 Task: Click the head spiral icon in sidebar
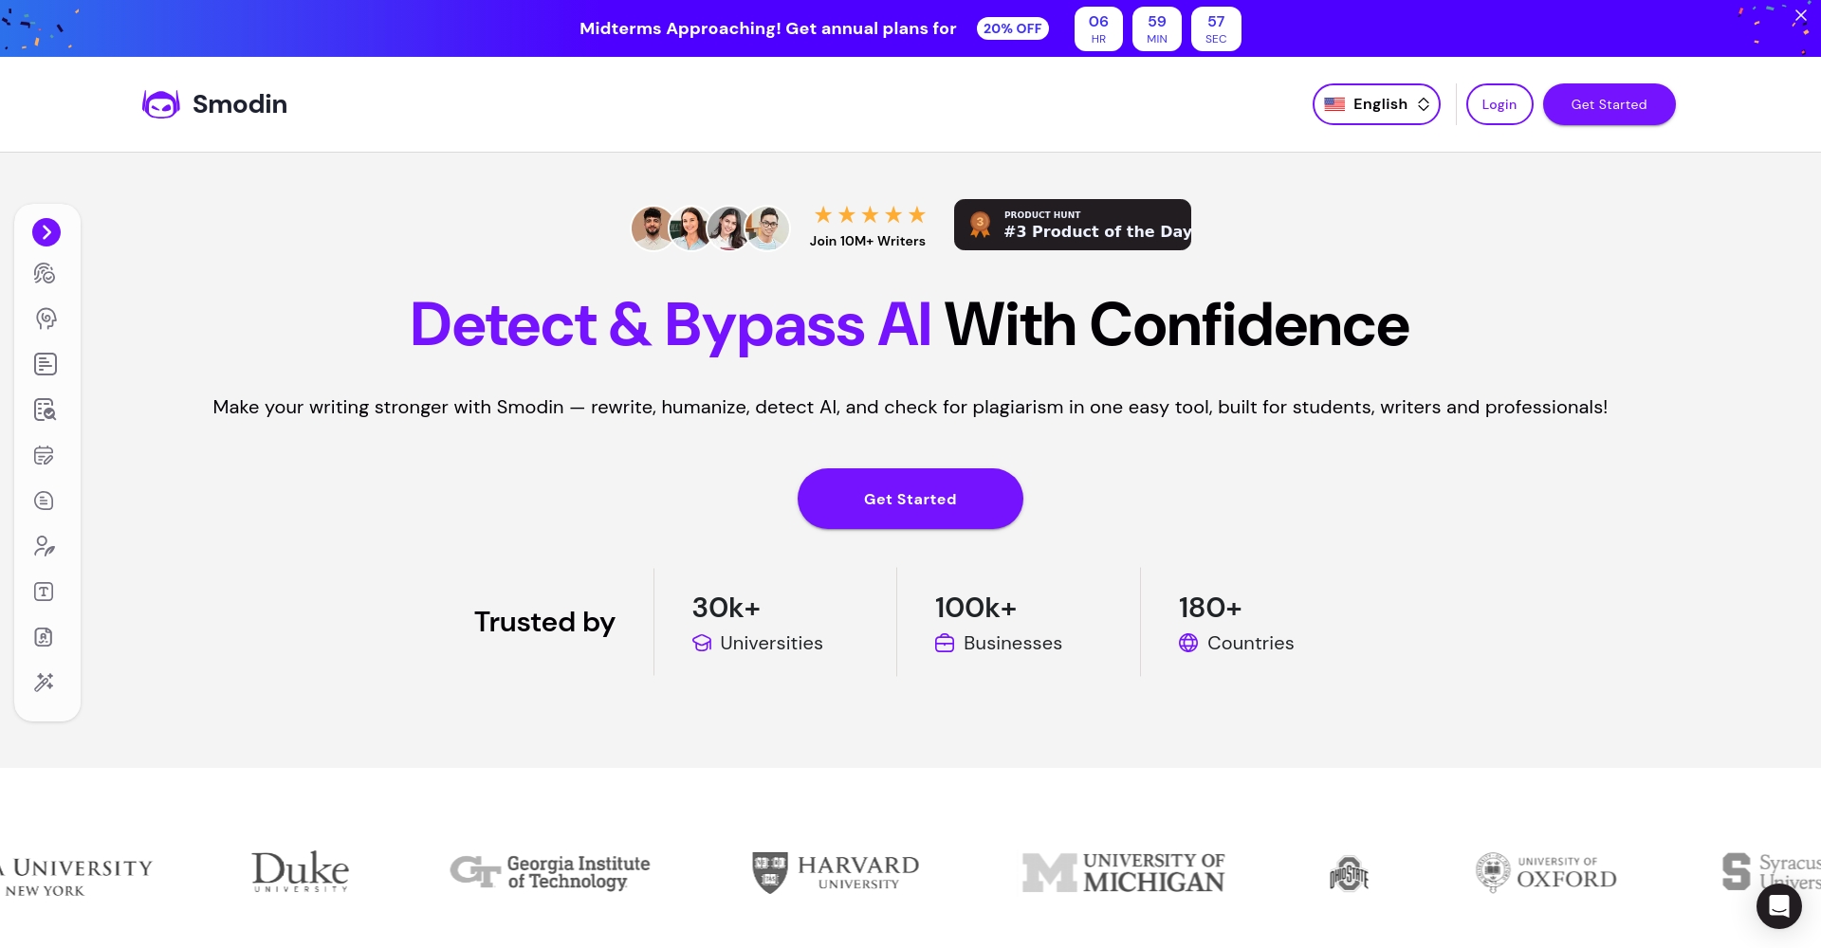point(46,319)
